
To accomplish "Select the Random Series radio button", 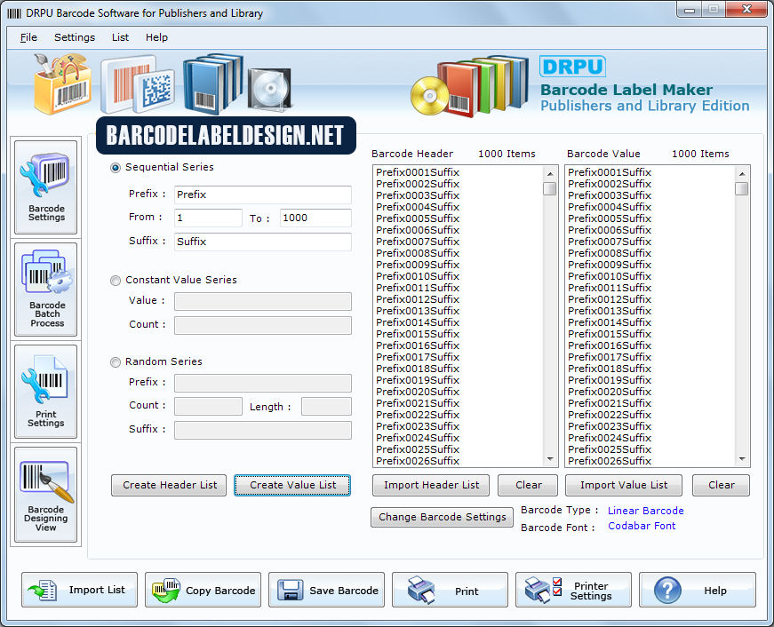I will click(x=115, y=362).
